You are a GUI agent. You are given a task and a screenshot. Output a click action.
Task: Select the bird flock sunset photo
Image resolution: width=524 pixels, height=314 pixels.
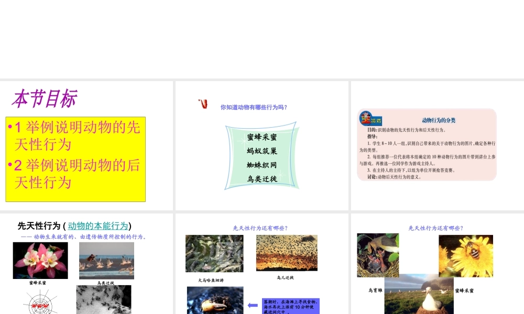pyautogui.click(x=287, y=253)
